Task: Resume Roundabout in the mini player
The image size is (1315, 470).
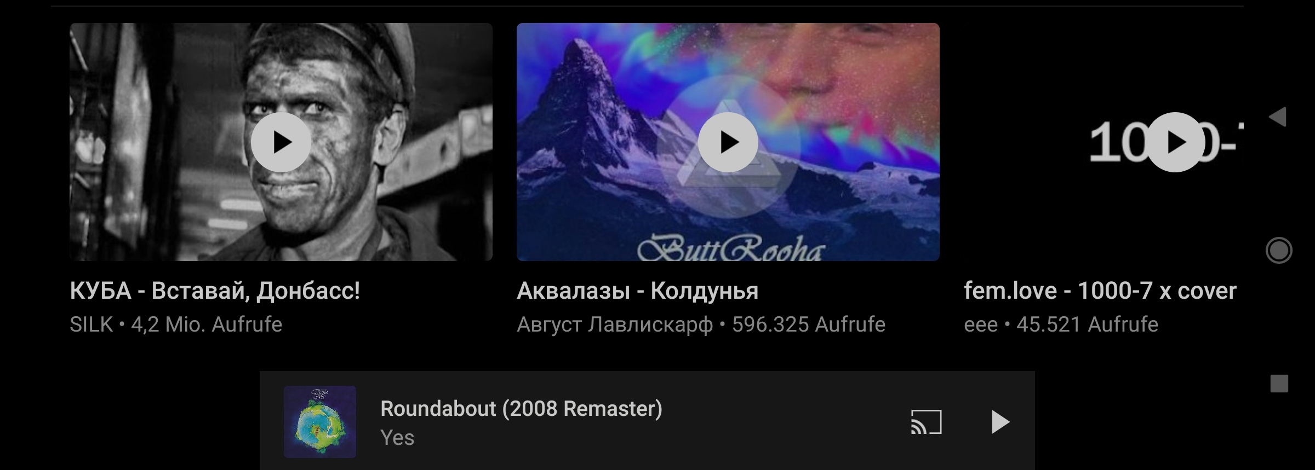Action: pos(1000,422)
